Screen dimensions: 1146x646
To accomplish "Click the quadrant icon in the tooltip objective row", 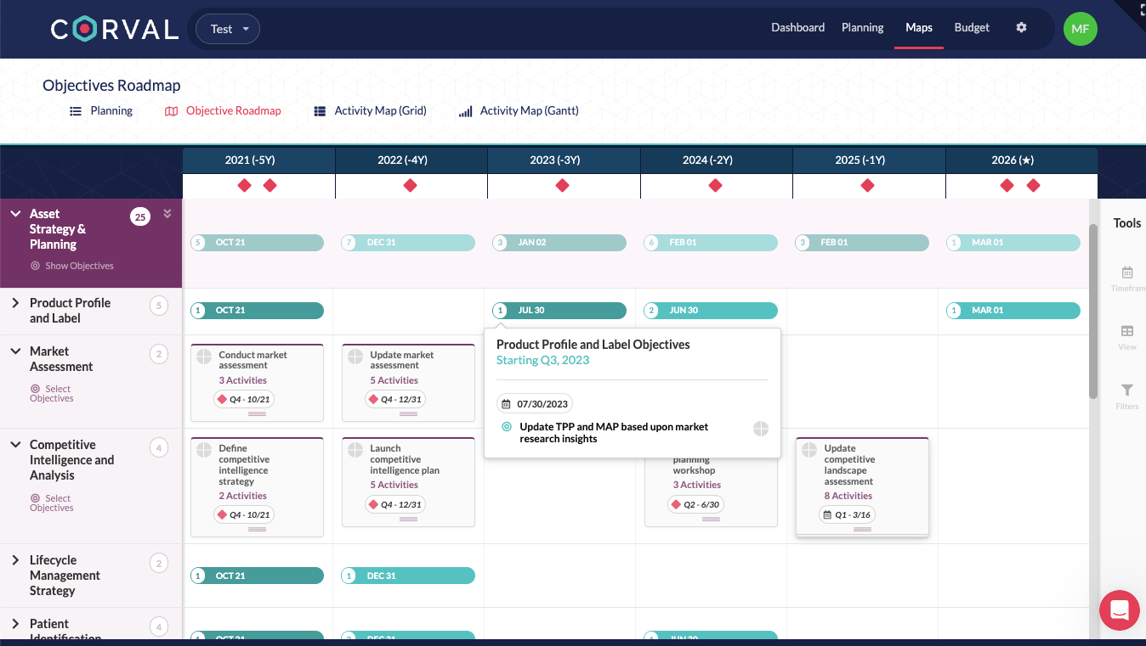I will [761, 429].
